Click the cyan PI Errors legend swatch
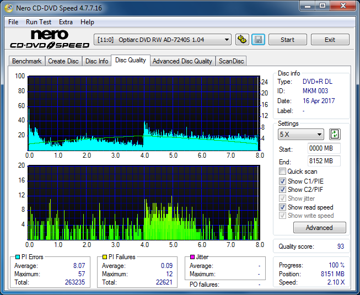The image size is (360, 295). coord(18,257)
